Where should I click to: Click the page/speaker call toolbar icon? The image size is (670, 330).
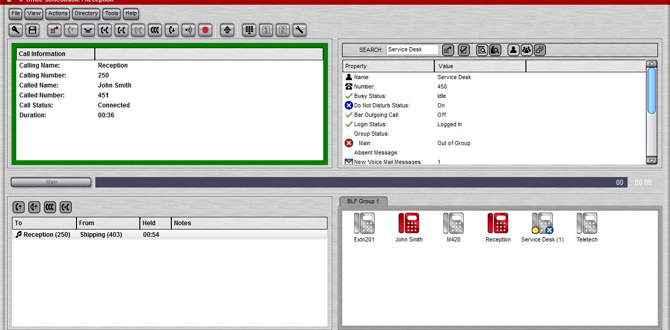click(x=188, y=30)
